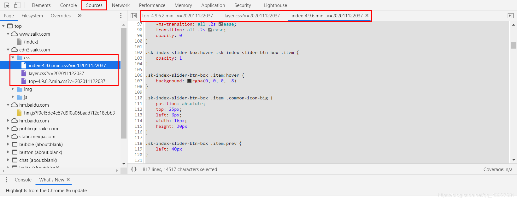Select the js folder
The width and height of the screenshot is (517, 201).
coord(26,97)
